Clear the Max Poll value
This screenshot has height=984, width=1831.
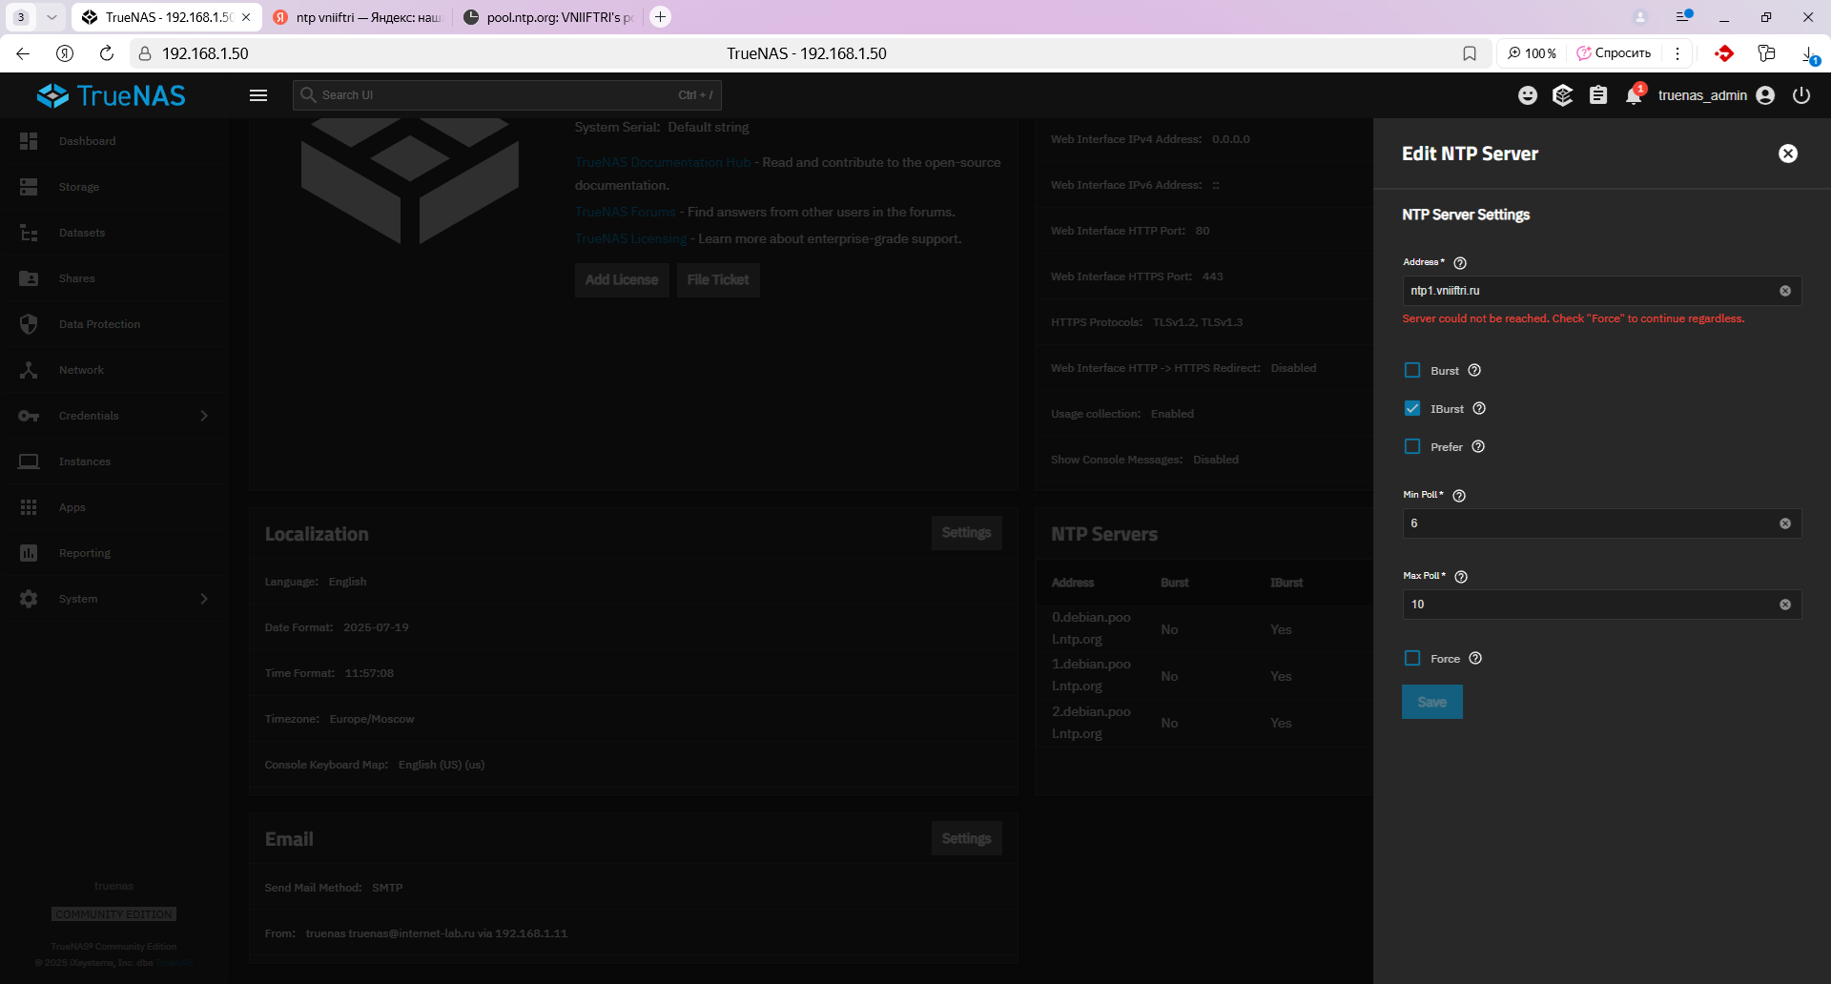pyautogui.click(x=1785, y=605)
